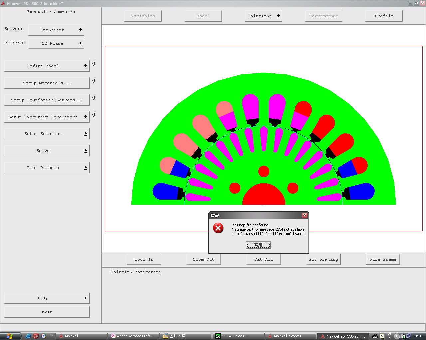
Task: Click the Maxwell 2D title bar icon
Action: [x=3, y=3]
